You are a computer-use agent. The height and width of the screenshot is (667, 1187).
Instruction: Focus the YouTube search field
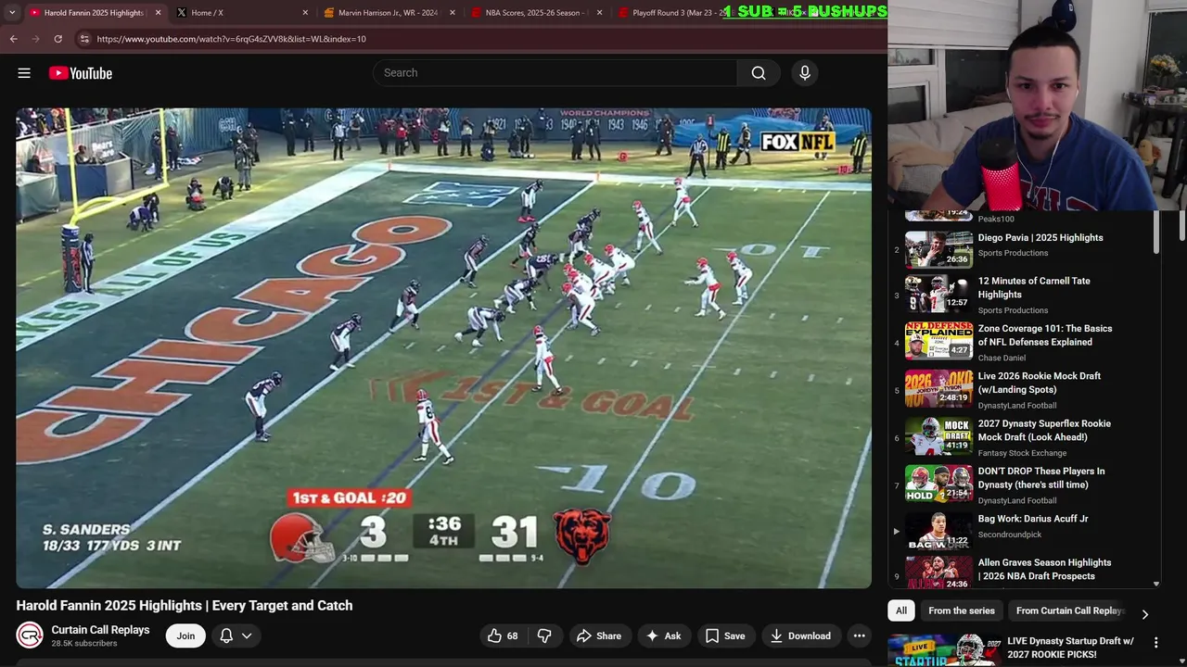pos(555,73)
